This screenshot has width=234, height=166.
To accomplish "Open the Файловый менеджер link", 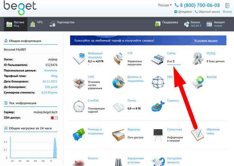I will pos(95,55).
